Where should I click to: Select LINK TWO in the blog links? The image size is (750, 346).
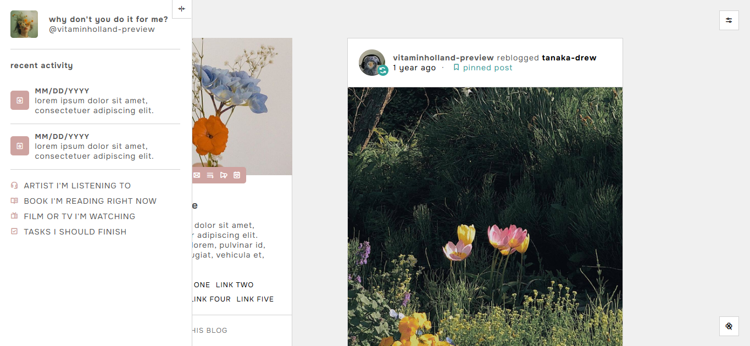(235, 285)
